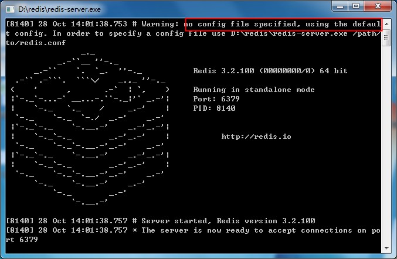Click the 'PID: 8140' line
397x259 pixels.
(x=214, y=108)
